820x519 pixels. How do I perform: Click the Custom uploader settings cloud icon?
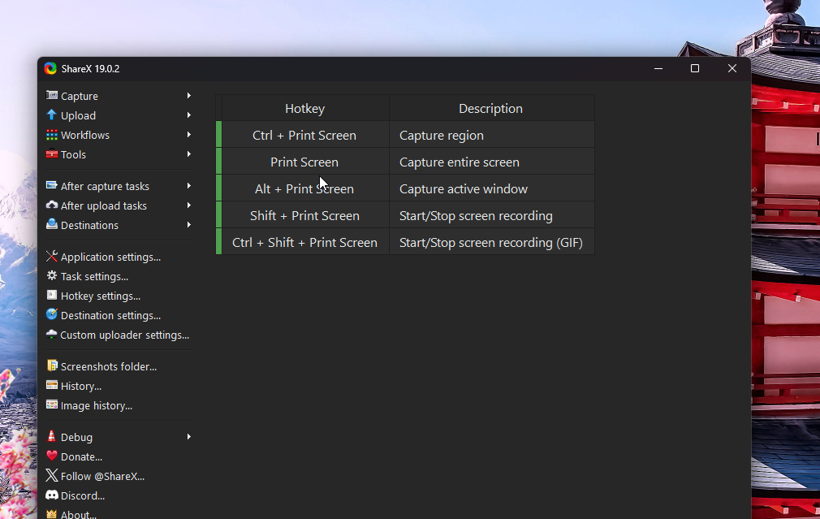click(51, 334)
